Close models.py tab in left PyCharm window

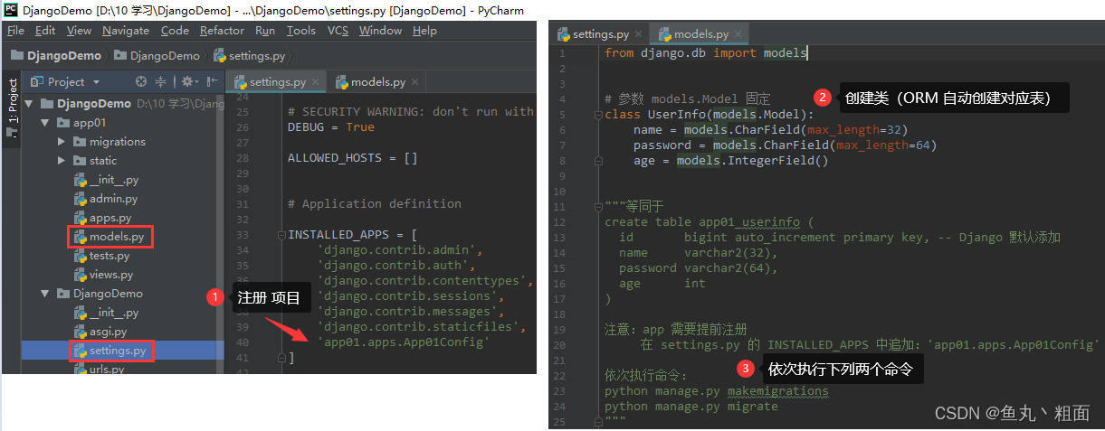415,82
